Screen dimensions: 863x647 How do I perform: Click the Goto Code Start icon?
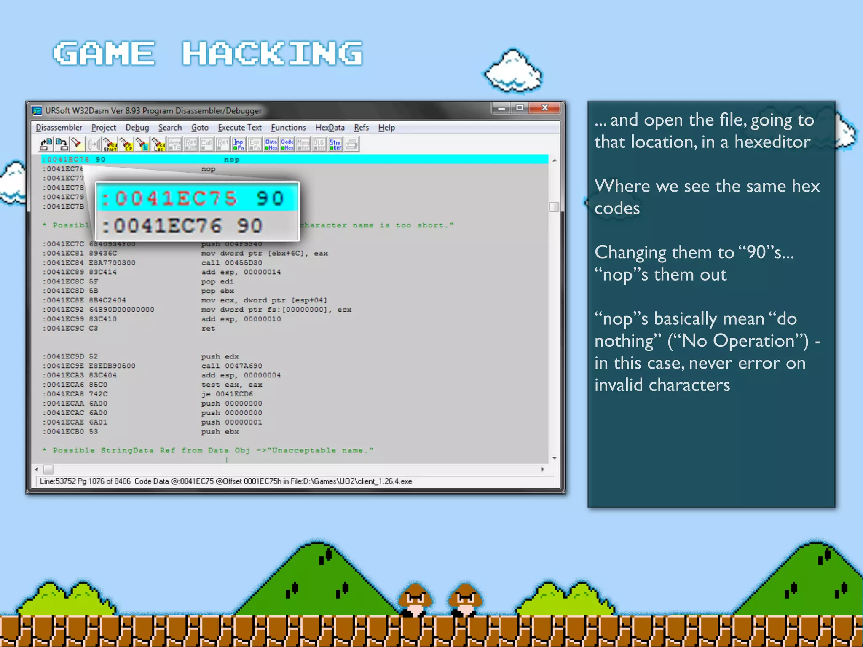coord(110,144)
